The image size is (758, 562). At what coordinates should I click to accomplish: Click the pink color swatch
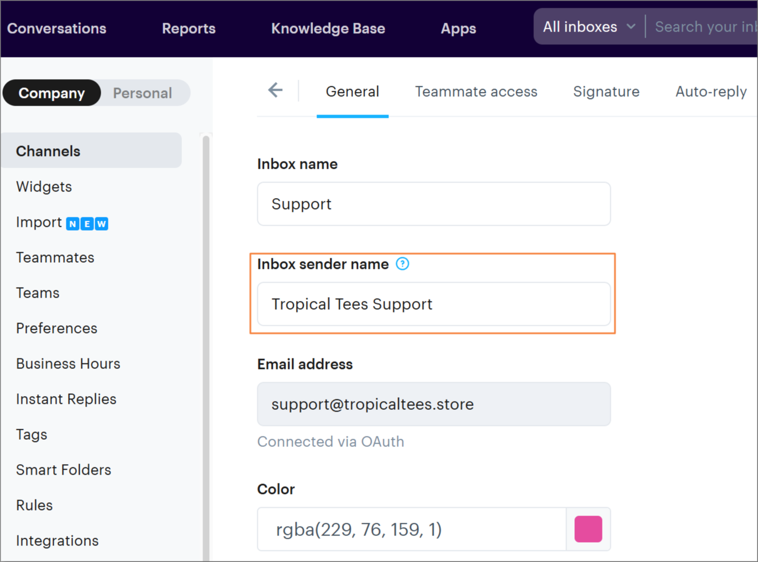click(x=588, y=529)
